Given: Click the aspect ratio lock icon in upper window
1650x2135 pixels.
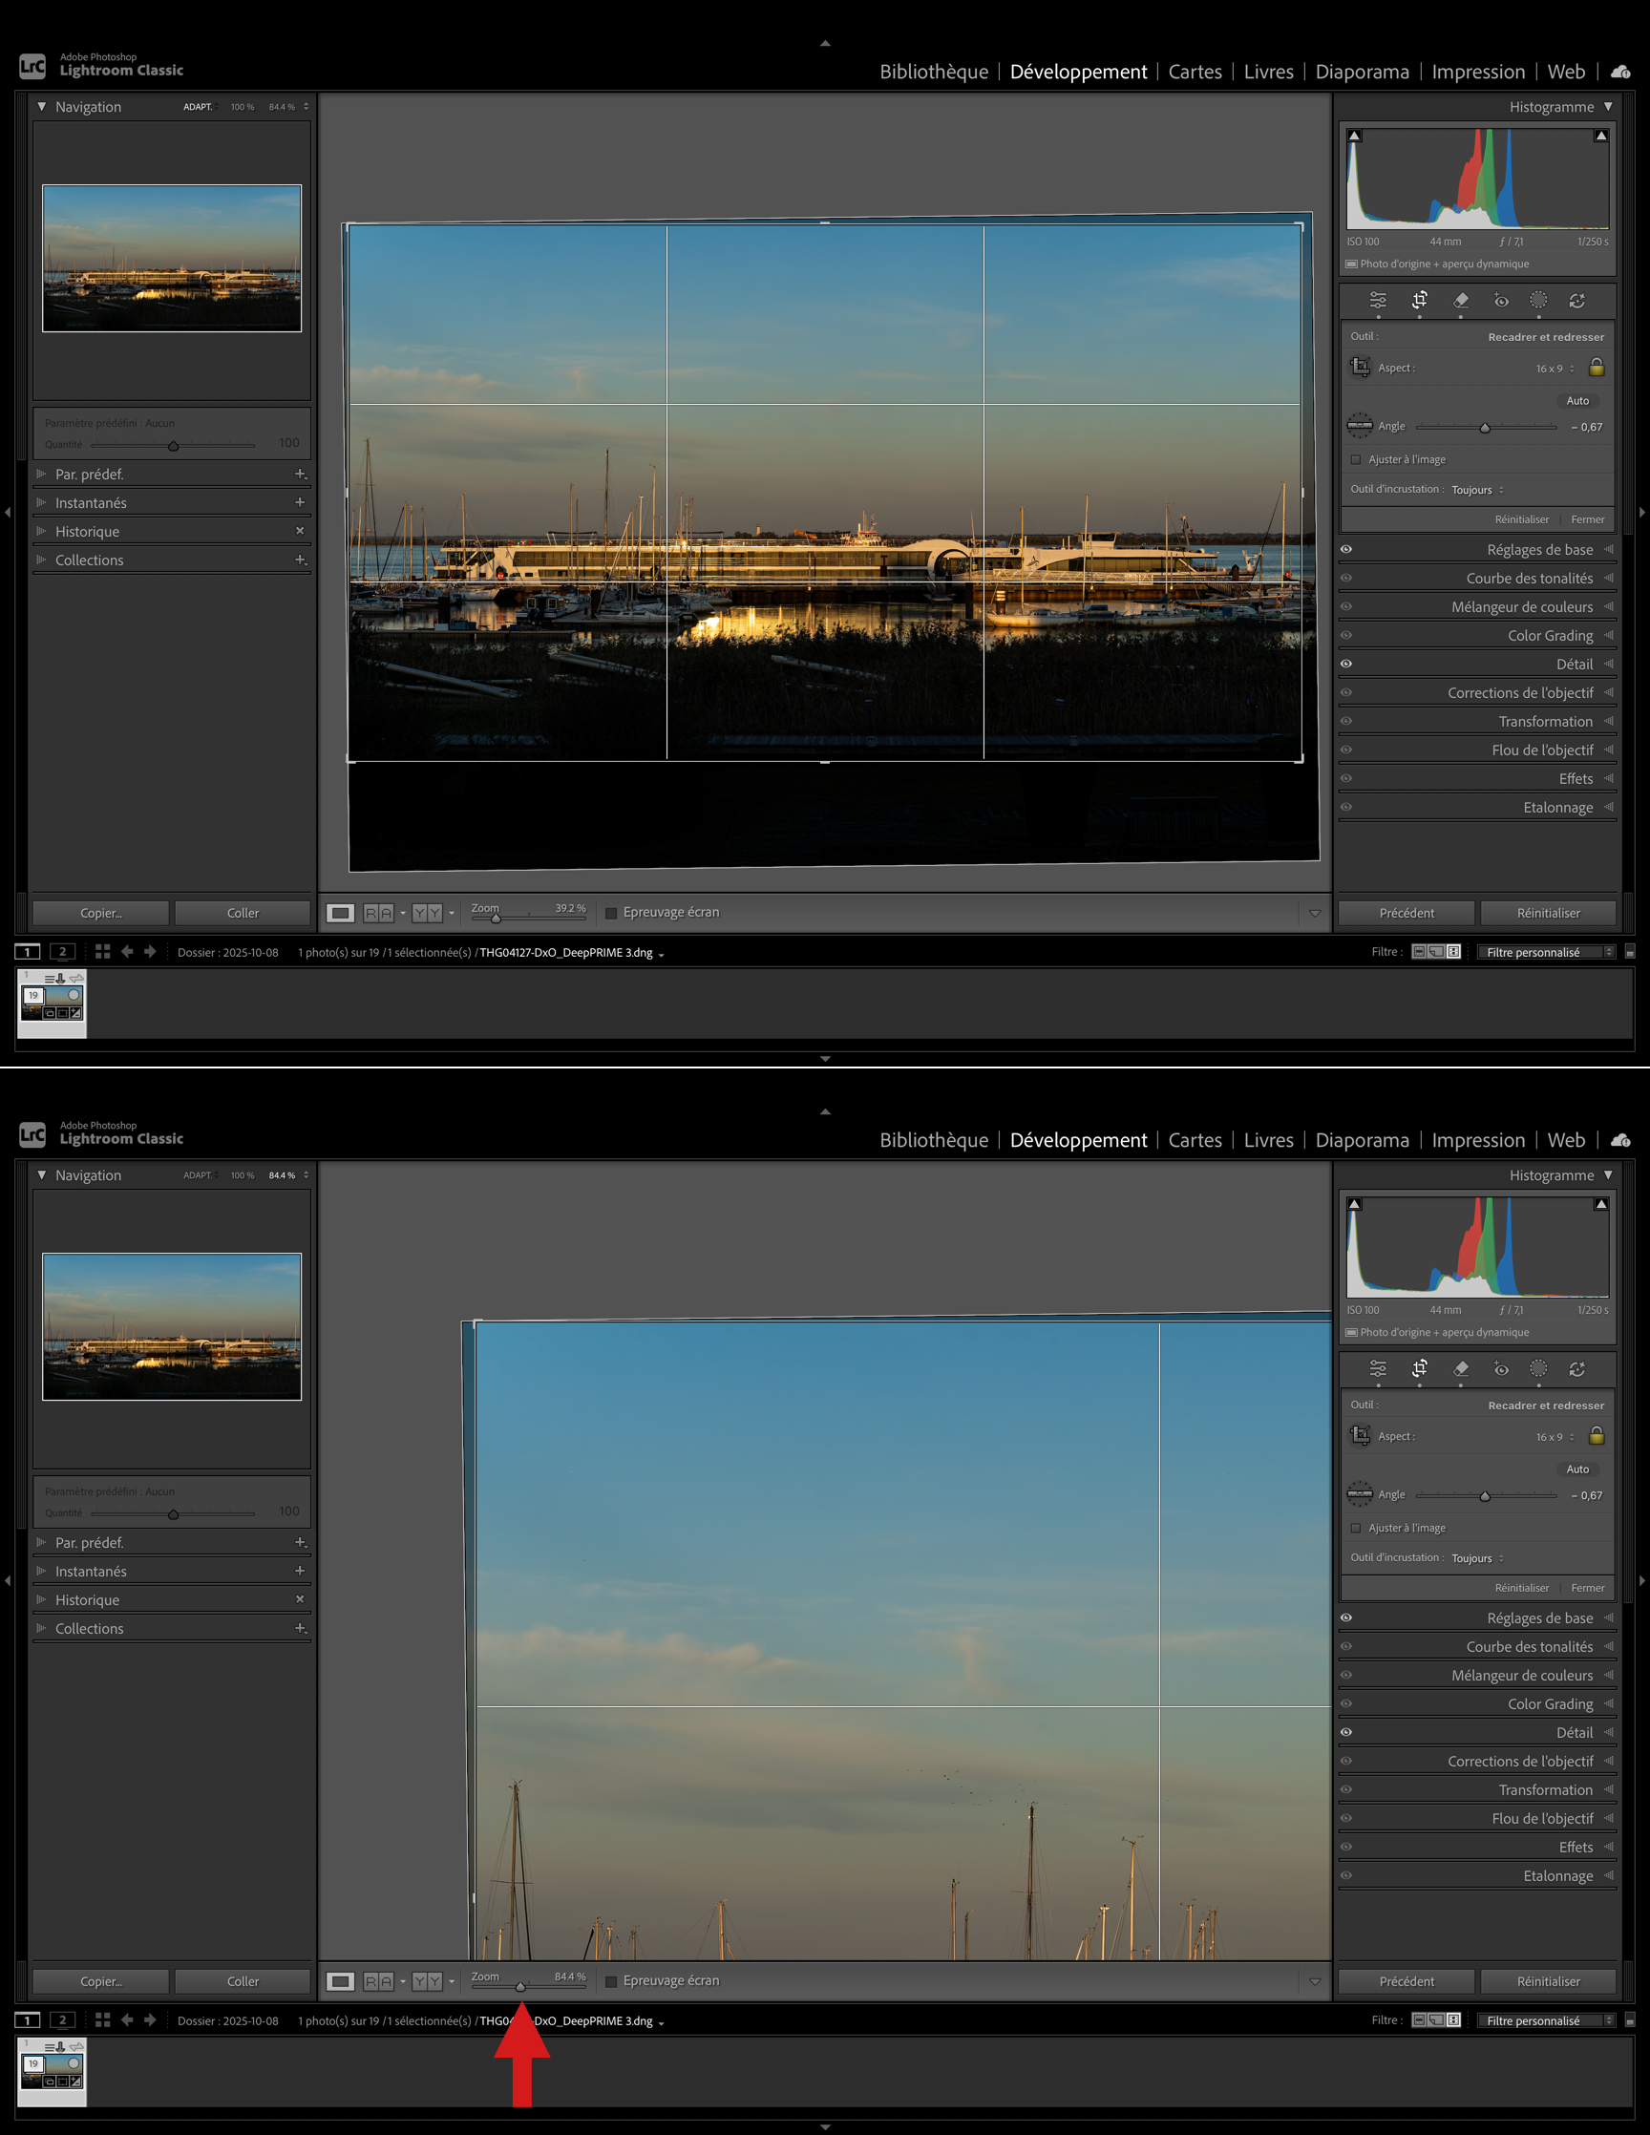Looking at the screenshot, I should [x=1597, y=368].
